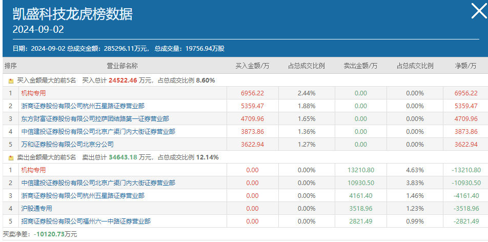Image resolution: width=488 pixels, height=242 pixels.
Task: Click buy share of turnover 8.60%
Action: [x=206, y=80]
